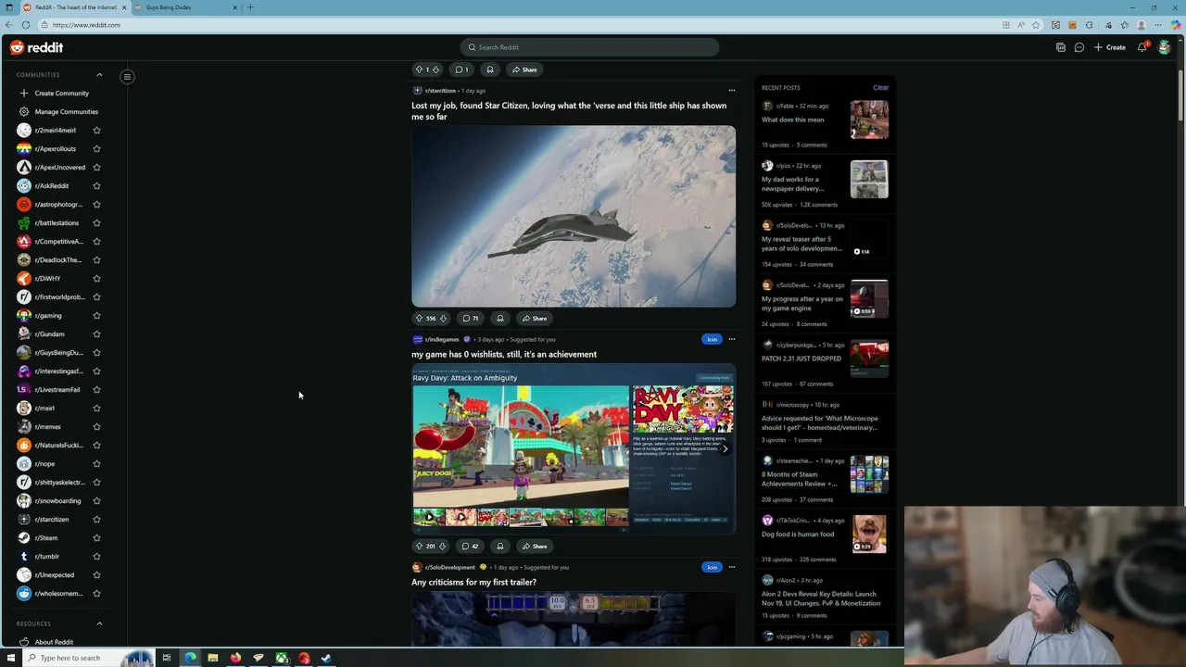
Task: Share the Star Citizen post
Action: (x=536, y=318)
